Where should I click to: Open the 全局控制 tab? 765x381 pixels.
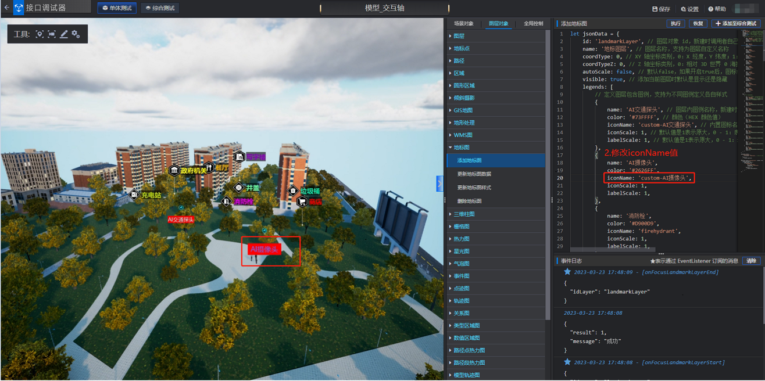pos(533,24)
